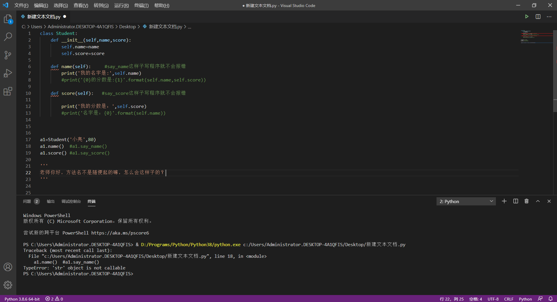Click the VS Code logo icon
The height and width of the screenshot is (302, 557).
[x=6, y=5]
